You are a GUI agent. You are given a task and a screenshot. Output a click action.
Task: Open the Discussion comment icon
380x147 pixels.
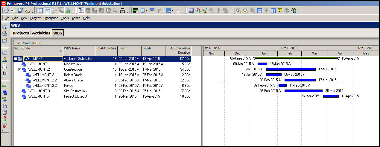click(x=280, y=10)
